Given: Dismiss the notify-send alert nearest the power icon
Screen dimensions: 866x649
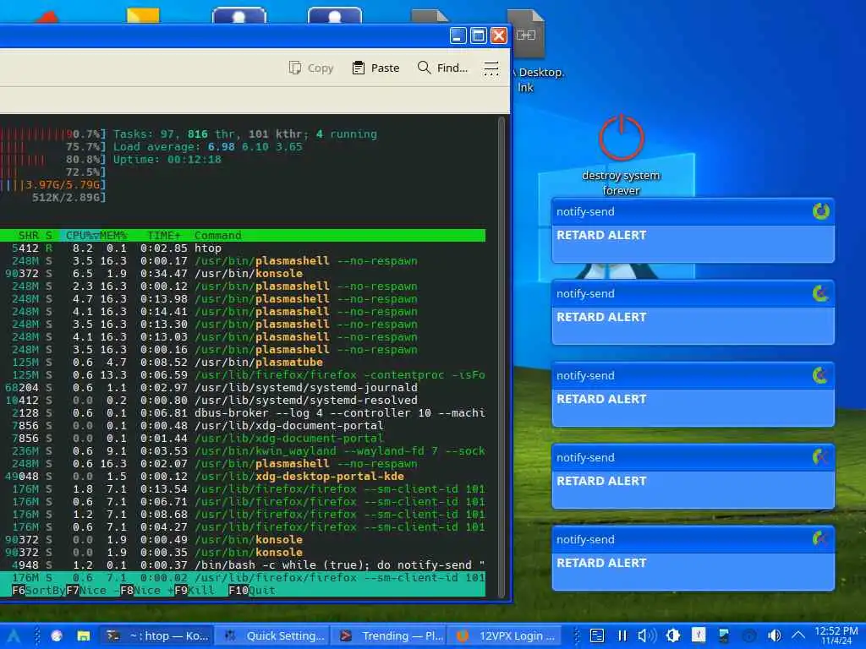Looking at the screenshot, I should tap(820, 211).
